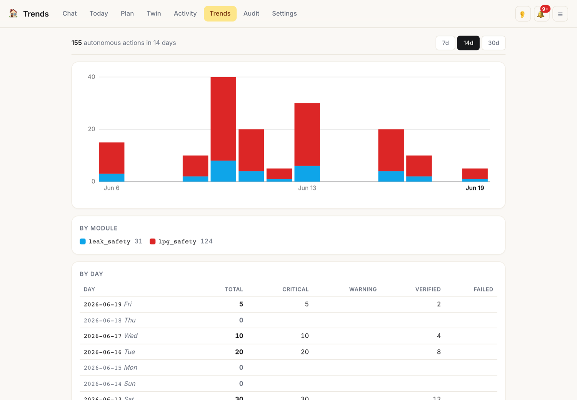
Task: Click the red lpg_safety legend swatch
Action: (x=152, y=241)
